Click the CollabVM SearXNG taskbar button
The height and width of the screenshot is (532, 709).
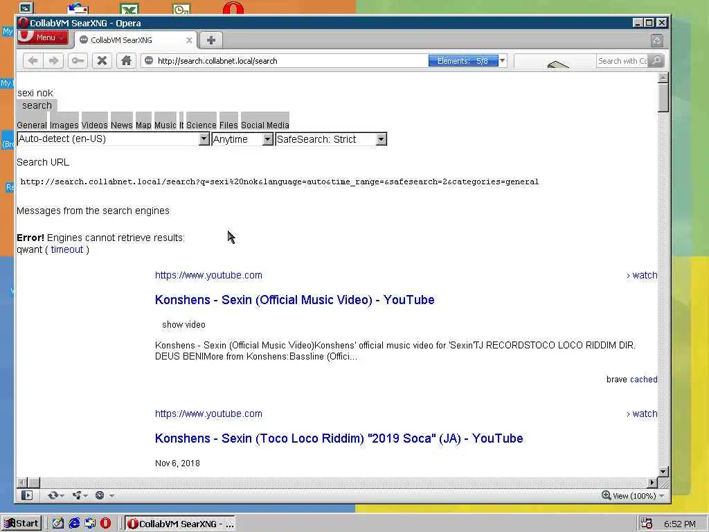(x=181, y=524)
